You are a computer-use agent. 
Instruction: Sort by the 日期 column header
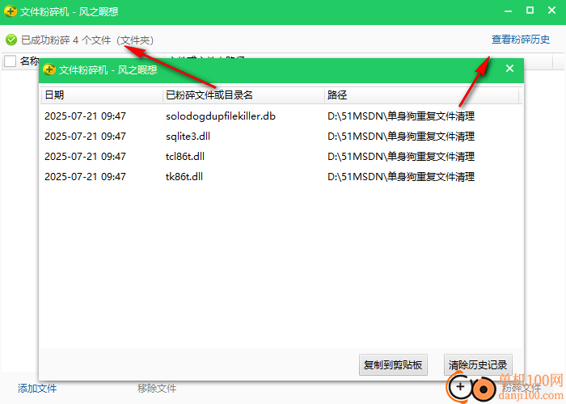(x=101, y=95)
